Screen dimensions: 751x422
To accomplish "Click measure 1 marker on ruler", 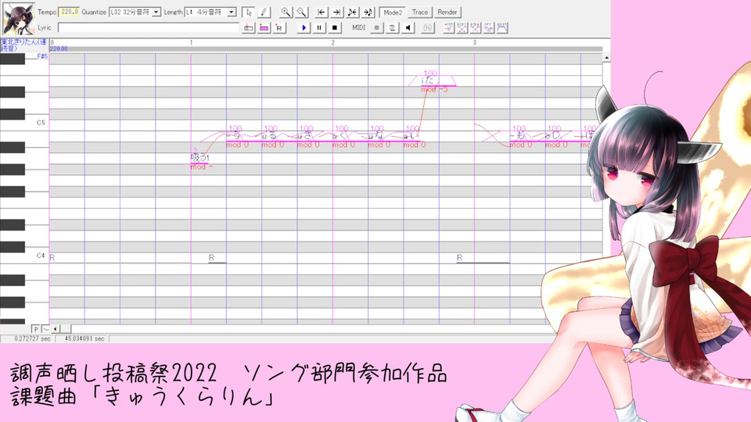I will (x=191, y=42).
